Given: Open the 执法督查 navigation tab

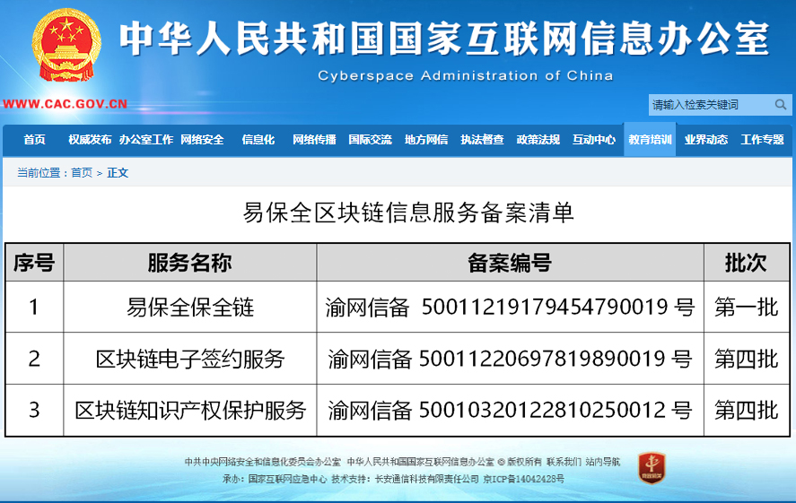Looking at the screenshot, I should [x=482, y=140].
